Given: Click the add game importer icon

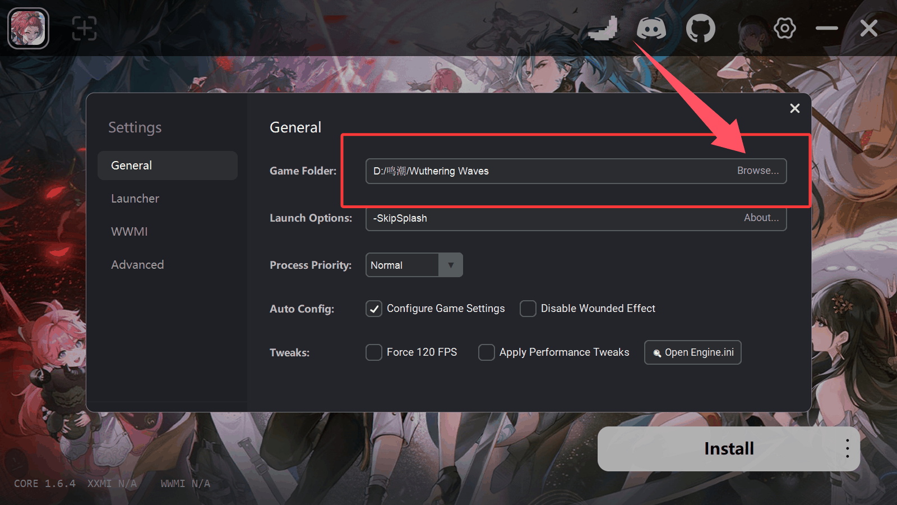Looking at the screenshot, I should point(84,28).
